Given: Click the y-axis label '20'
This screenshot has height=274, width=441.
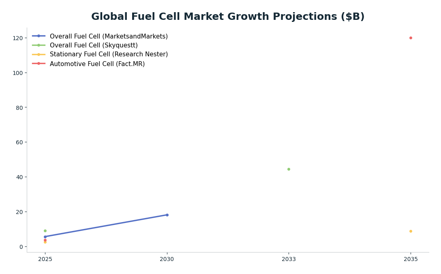Looking at the screenshot, I should [x=19, y=212].
